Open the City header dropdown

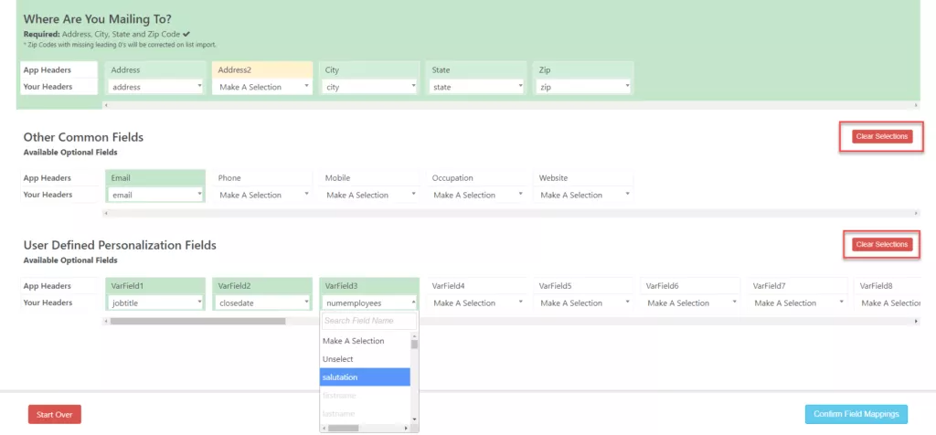click(369, 87)
